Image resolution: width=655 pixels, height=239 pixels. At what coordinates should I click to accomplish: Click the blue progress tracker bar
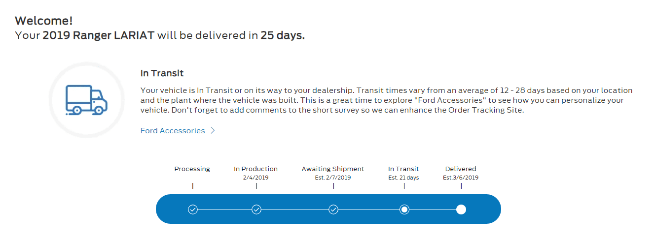[x=328, y=209]
